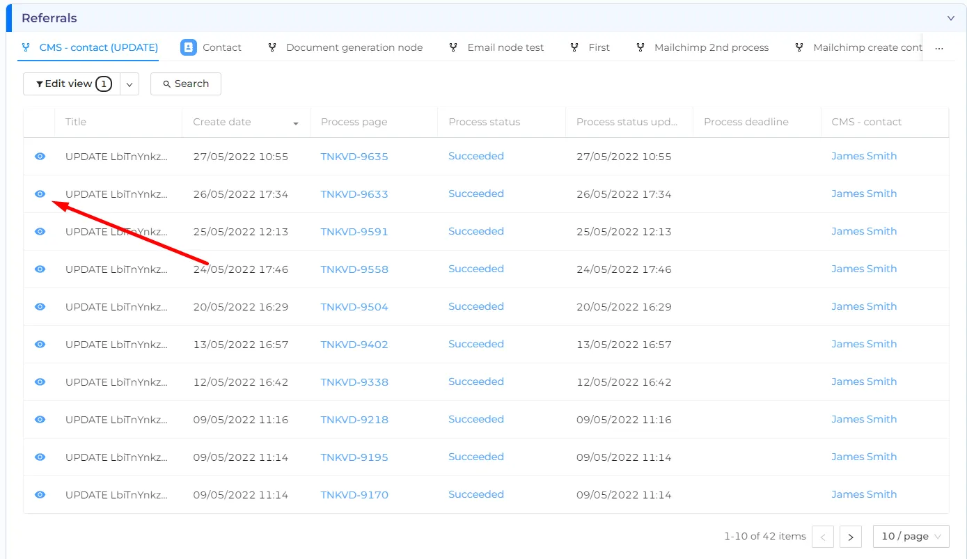Click the Process status upd... column header
The width and height of the screenshot is (967, 559).
pyautogui.click(x=629, y=122)
